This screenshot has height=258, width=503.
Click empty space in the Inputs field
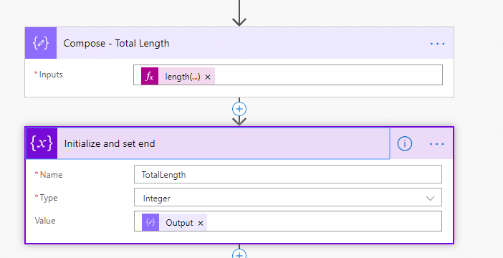[x=327, y=75]
